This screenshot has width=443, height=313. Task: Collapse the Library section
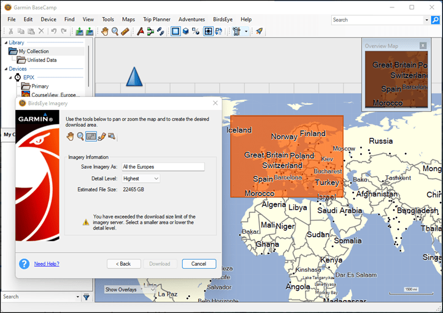click(6, 43)
